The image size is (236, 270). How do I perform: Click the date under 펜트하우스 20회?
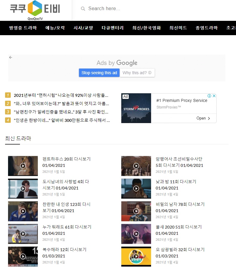point(54,172)
